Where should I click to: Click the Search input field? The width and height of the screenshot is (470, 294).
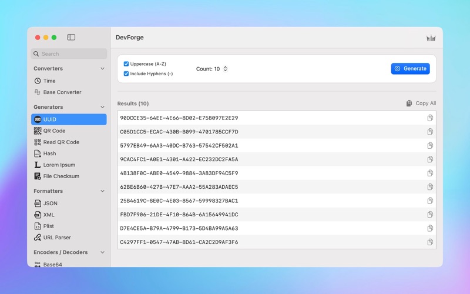tap(69, 54)
